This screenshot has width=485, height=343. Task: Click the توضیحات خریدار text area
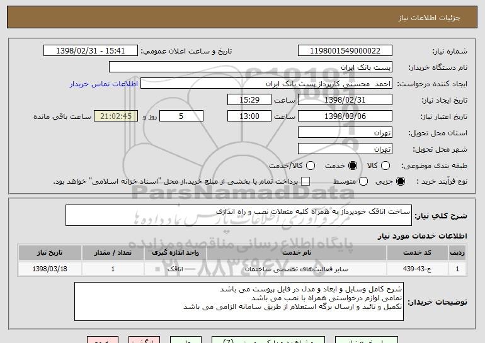click(x=239, y=301)
